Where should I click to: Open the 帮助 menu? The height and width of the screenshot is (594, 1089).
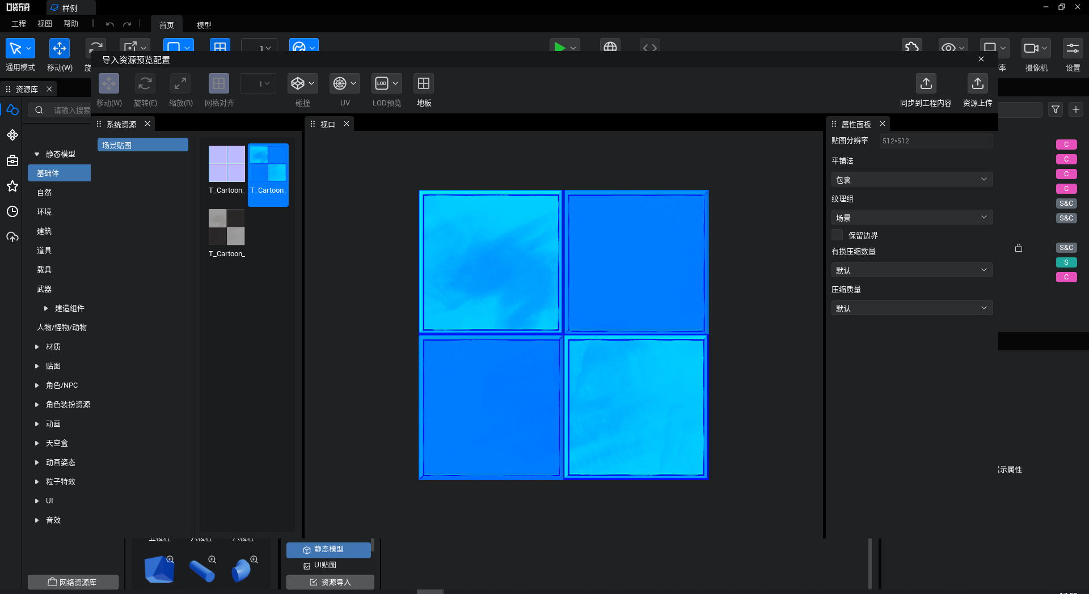[x=71, y=24]
